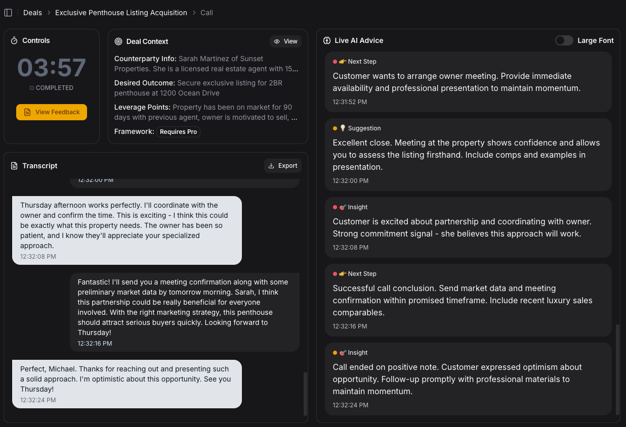This screenshot has width=626, height=427.
Task: Enable the Large Font toggle
Action: (x=564, y=40)
